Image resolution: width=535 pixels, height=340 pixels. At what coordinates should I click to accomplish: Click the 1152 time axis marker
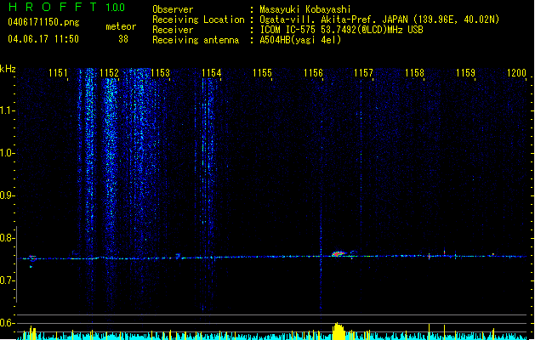pos(109,73)
